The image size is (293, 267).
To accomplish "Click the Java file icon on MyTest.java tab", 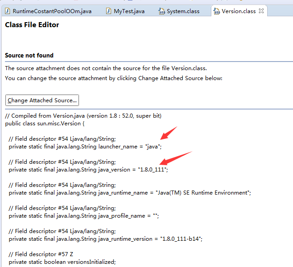I will click(x=108, y=11).
